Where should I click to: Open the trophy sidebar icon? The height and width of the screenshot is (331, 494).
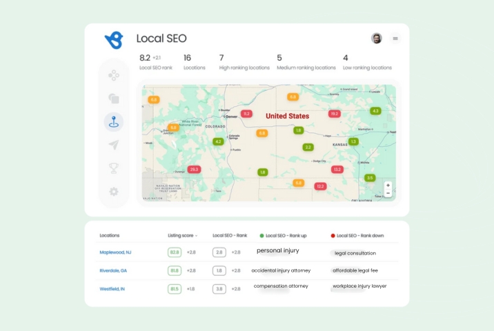click(x=114, y=168)
